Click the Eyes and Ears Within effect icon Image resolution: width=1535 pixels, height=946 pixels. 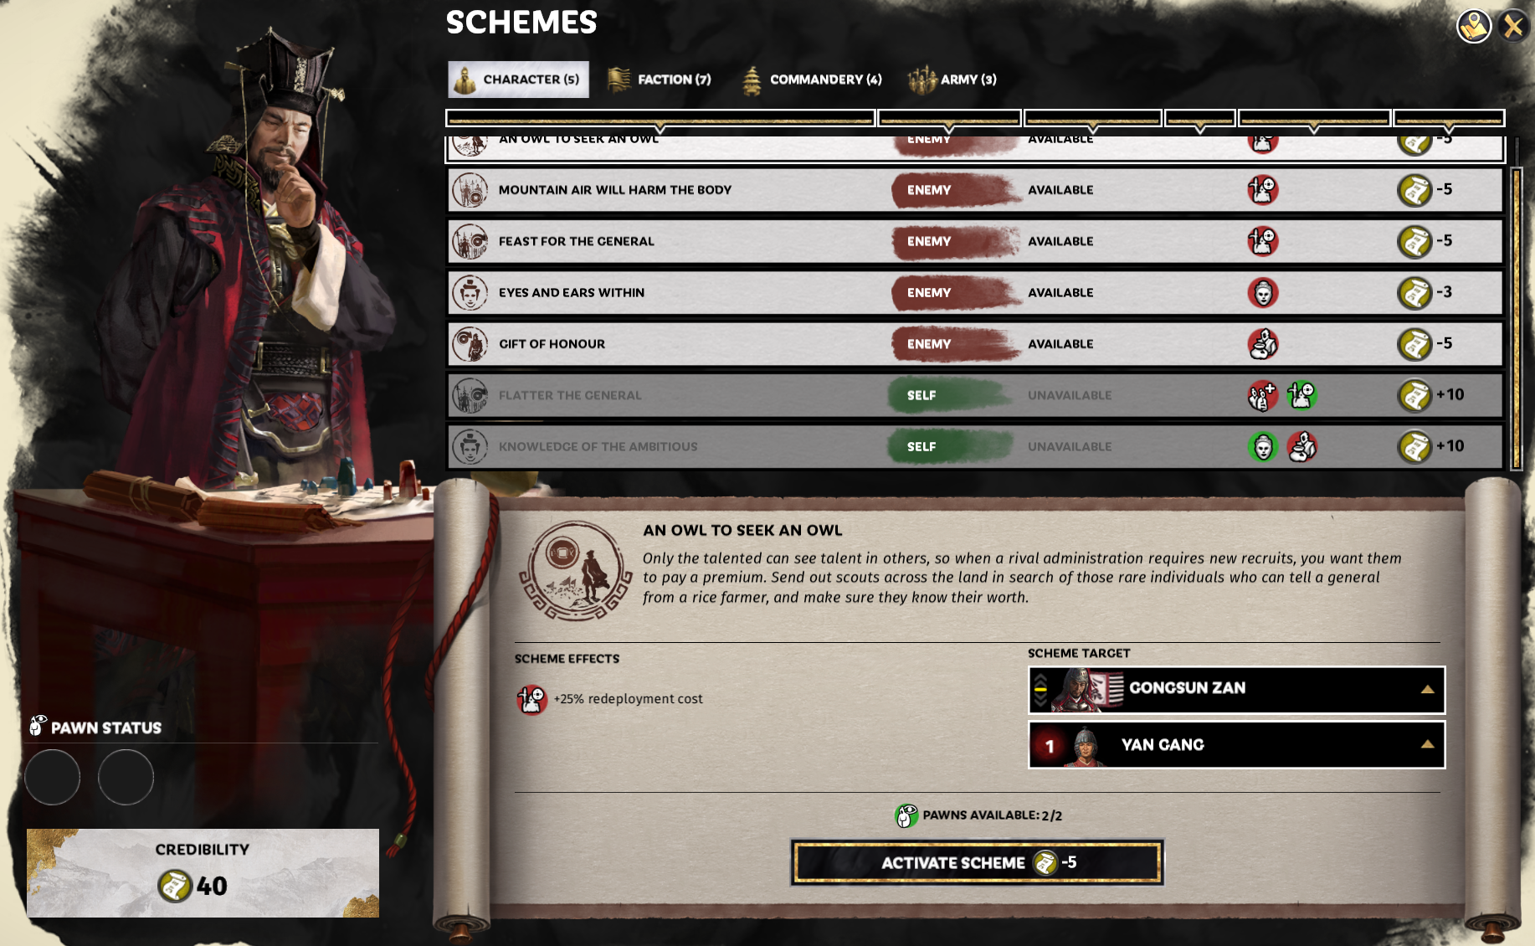(1262, 293)
